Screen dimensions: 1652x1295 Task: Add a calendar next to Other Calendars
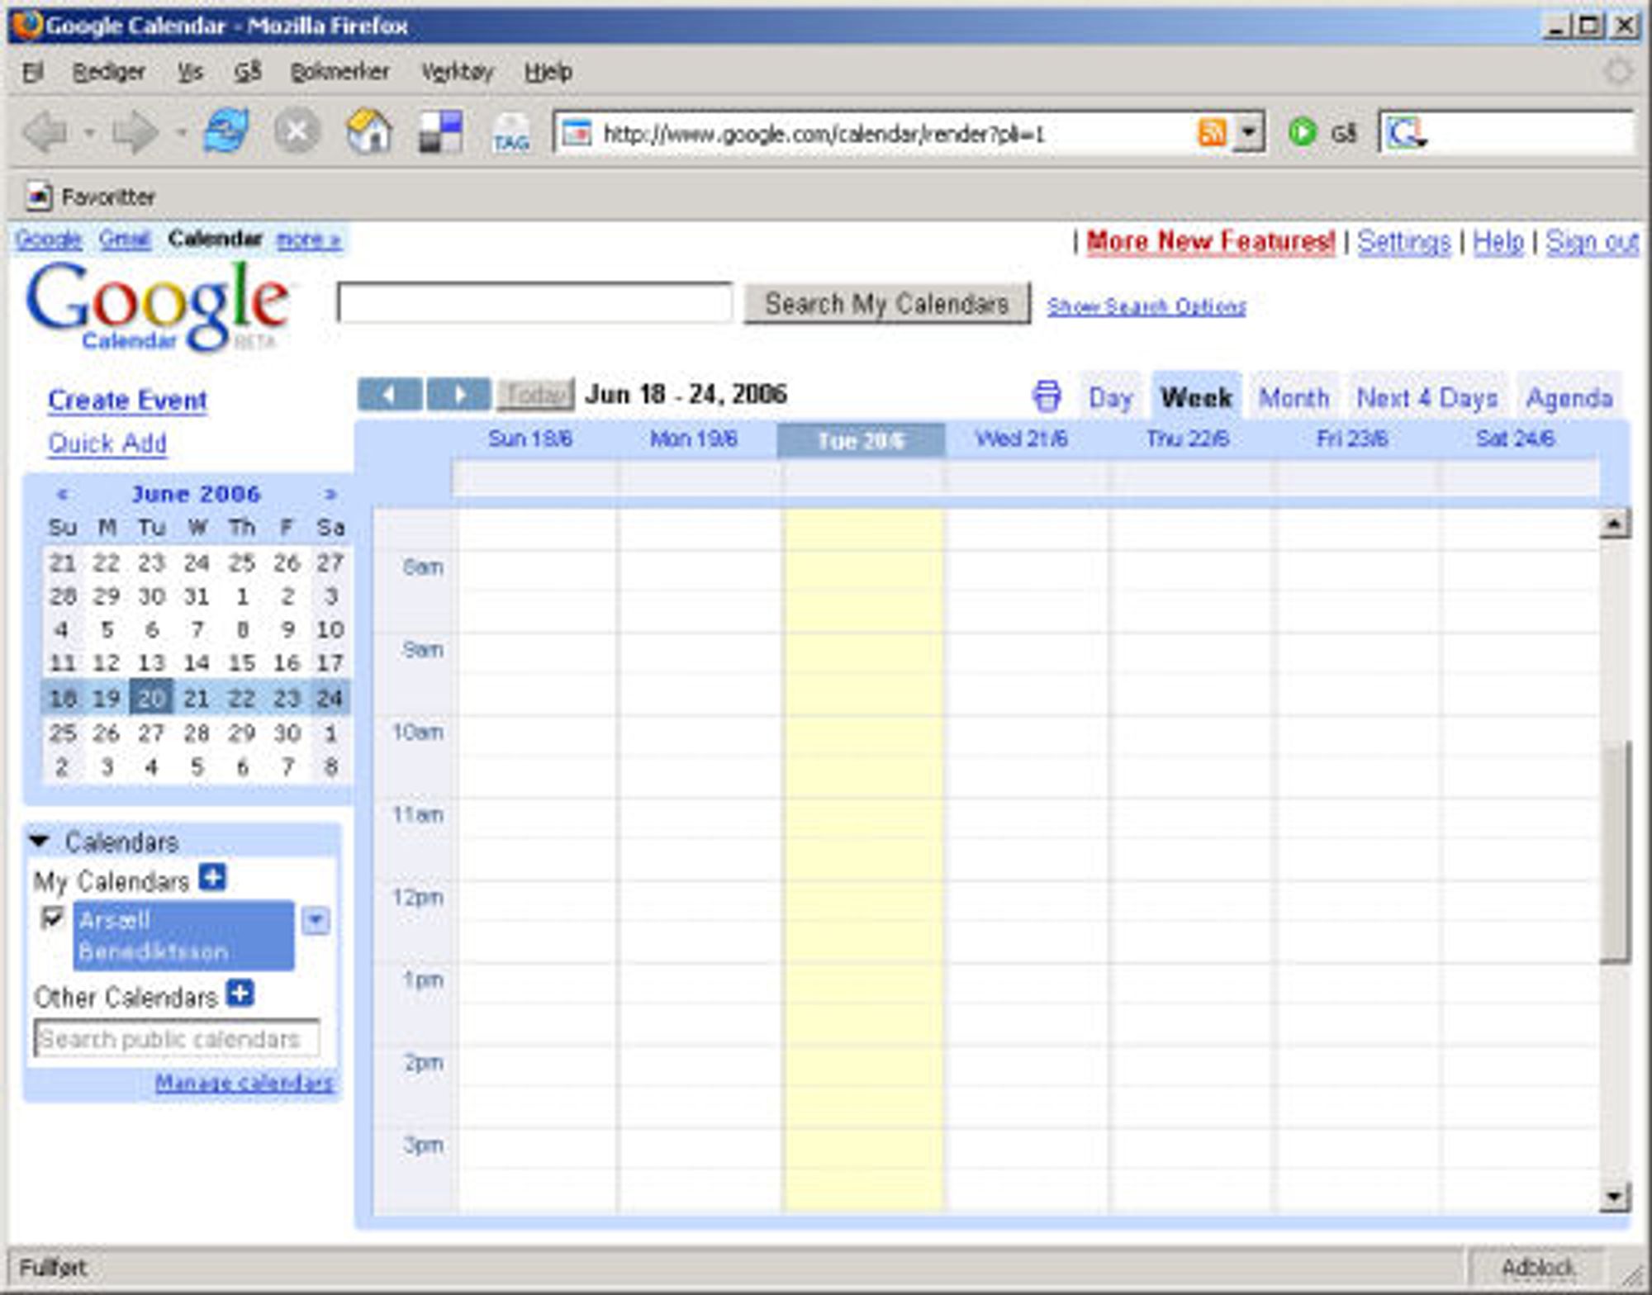[240, 993]
